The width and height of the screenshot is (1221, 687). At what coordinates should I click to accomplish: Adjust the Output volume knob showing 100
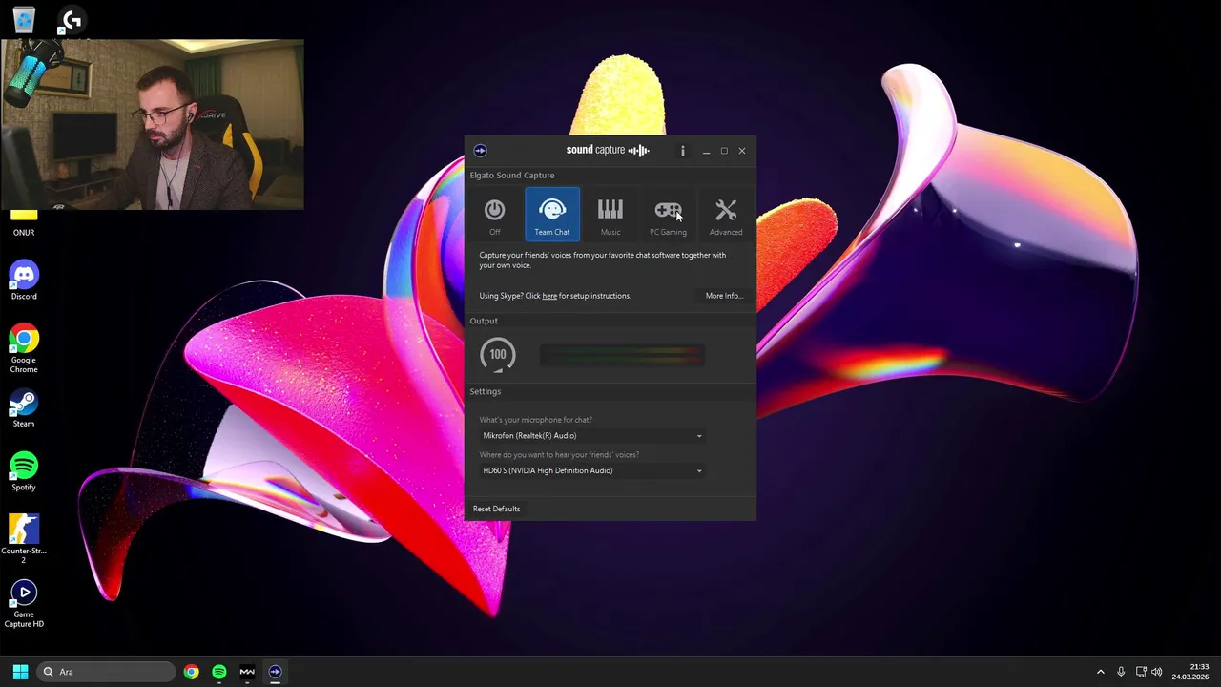pyautogui.click(x=498, y=355)
